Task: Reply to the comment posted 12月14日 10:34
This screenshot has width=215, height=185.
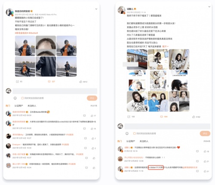Action: coord(86,167)
